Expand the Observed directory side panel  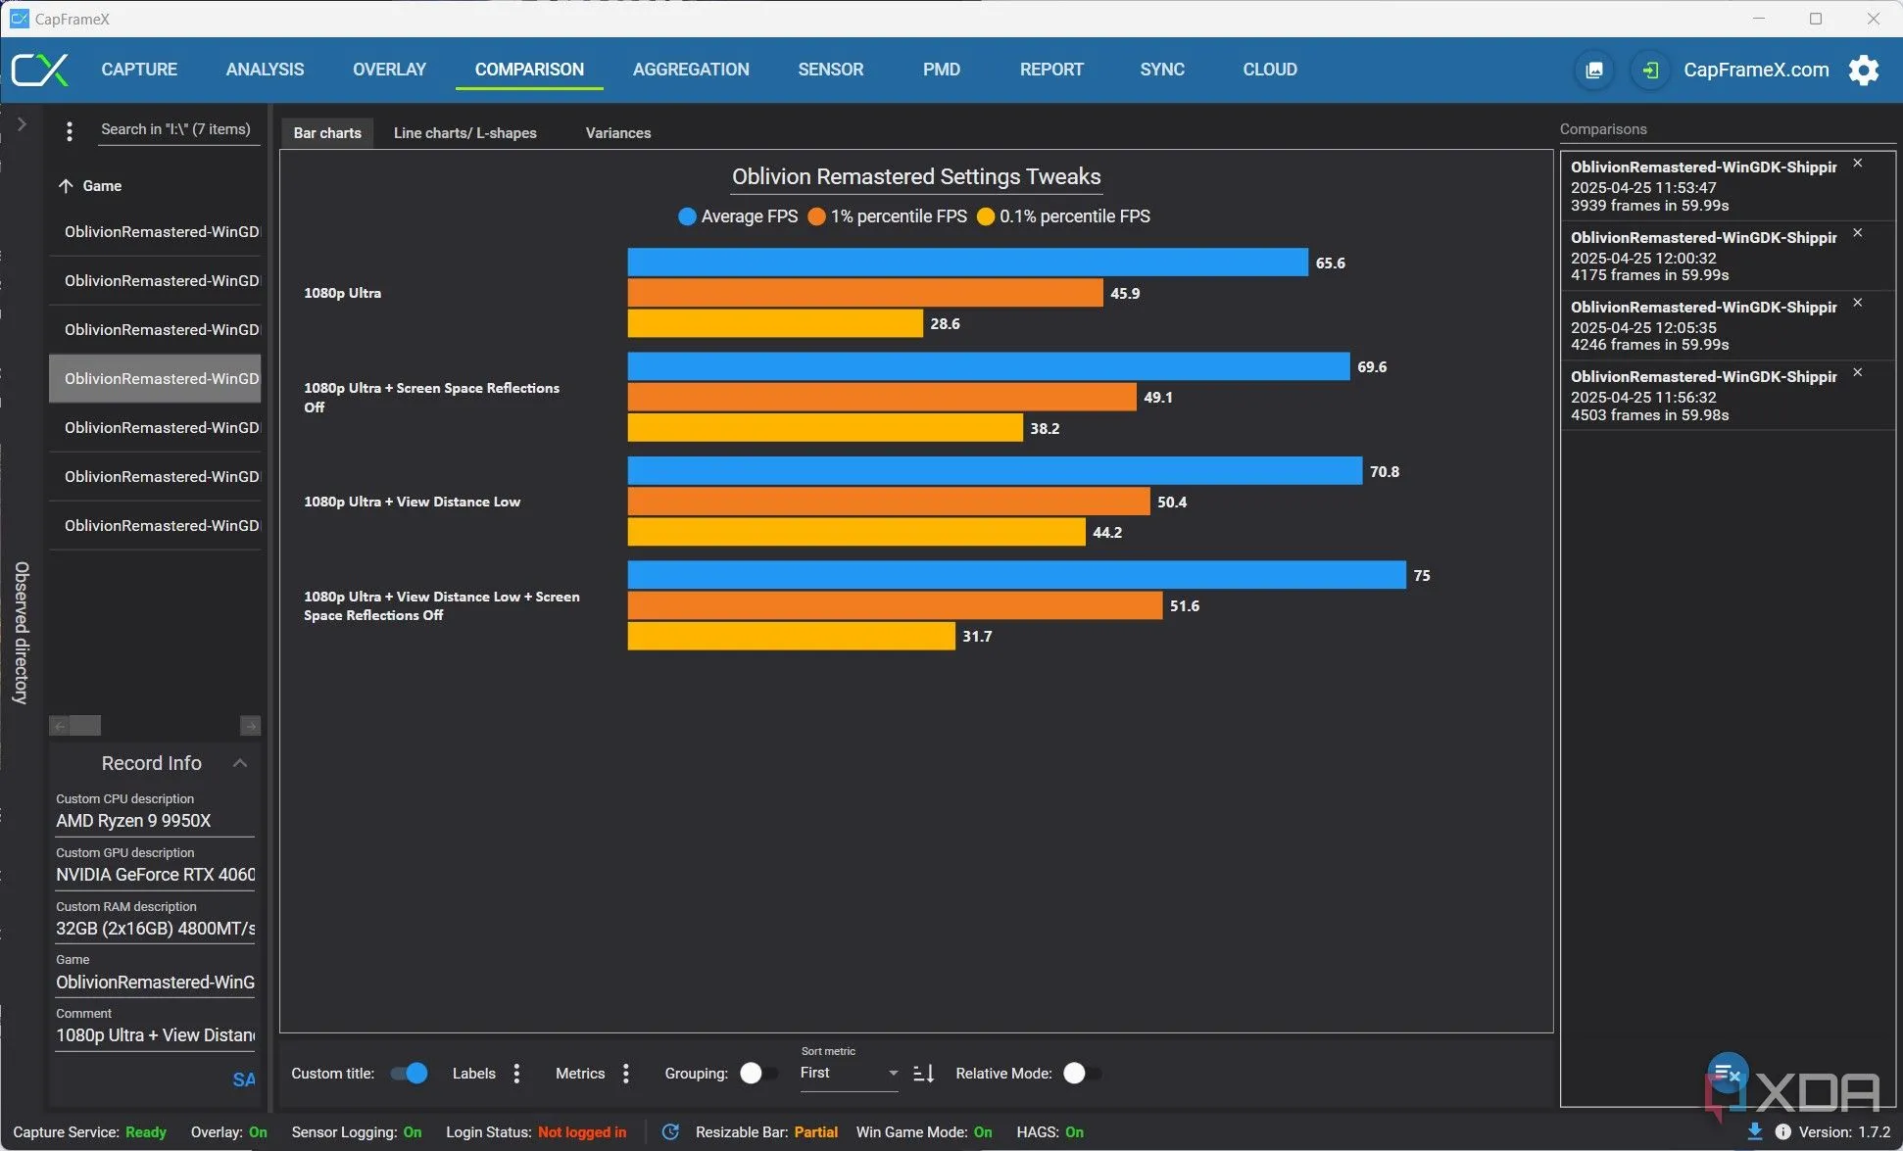22,125
